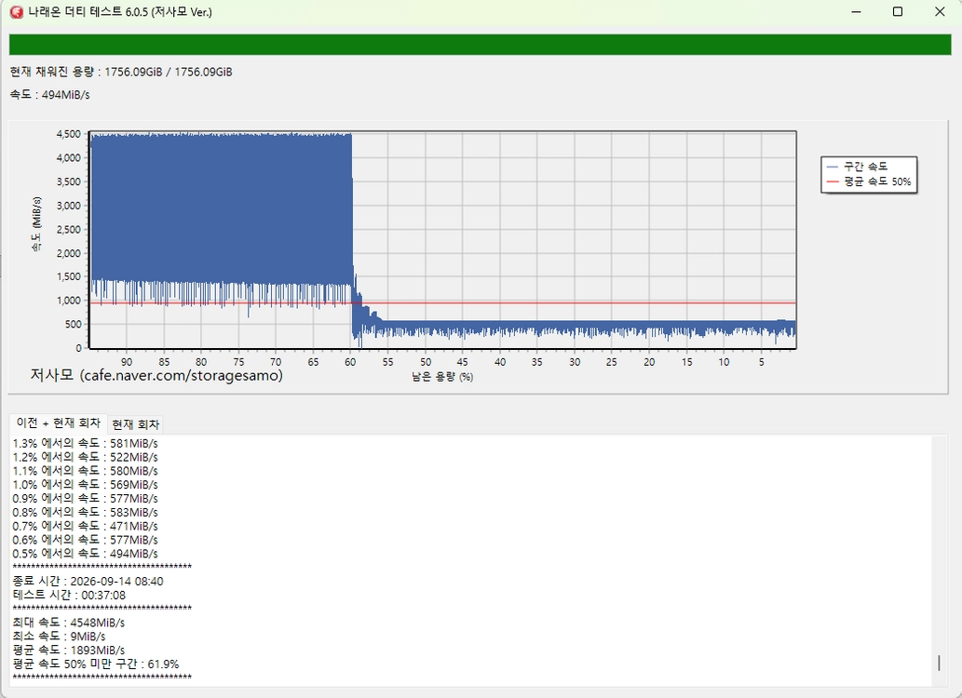Viewport: 962px width, 698px height.
Task: Click the 평균 속도 50% legend entry
Action: (x=869, y=181)
